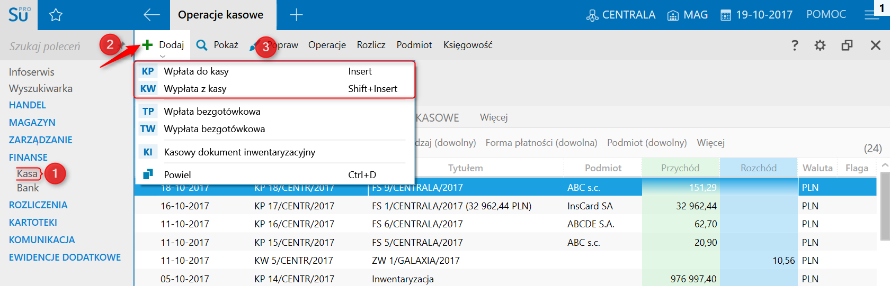
Task: Choose Kasowy dokument inwentaryzacyjny
Action: pyautogui.click(x=239, y=152)
